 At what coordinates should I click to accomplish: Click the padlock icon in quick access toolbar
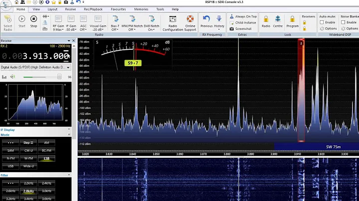[60, 2]
